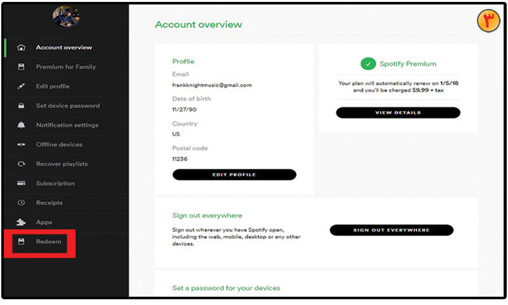
Task: Open Receipts from the sidebar
Action: 67,203
